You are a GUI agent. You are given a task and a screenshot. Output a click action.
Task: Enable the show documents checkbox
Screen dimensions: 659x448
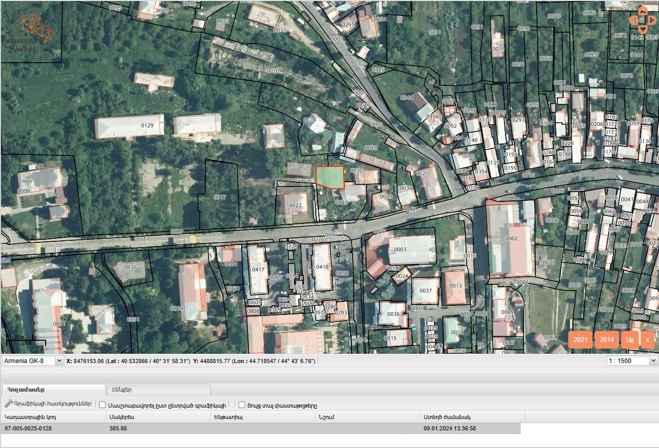[x=242, y=405]
